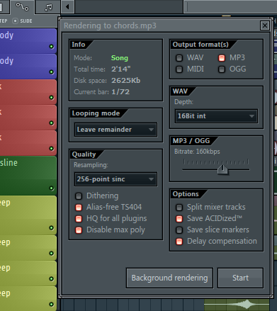Click the waveform clip below the dialog

coord(237,305)
